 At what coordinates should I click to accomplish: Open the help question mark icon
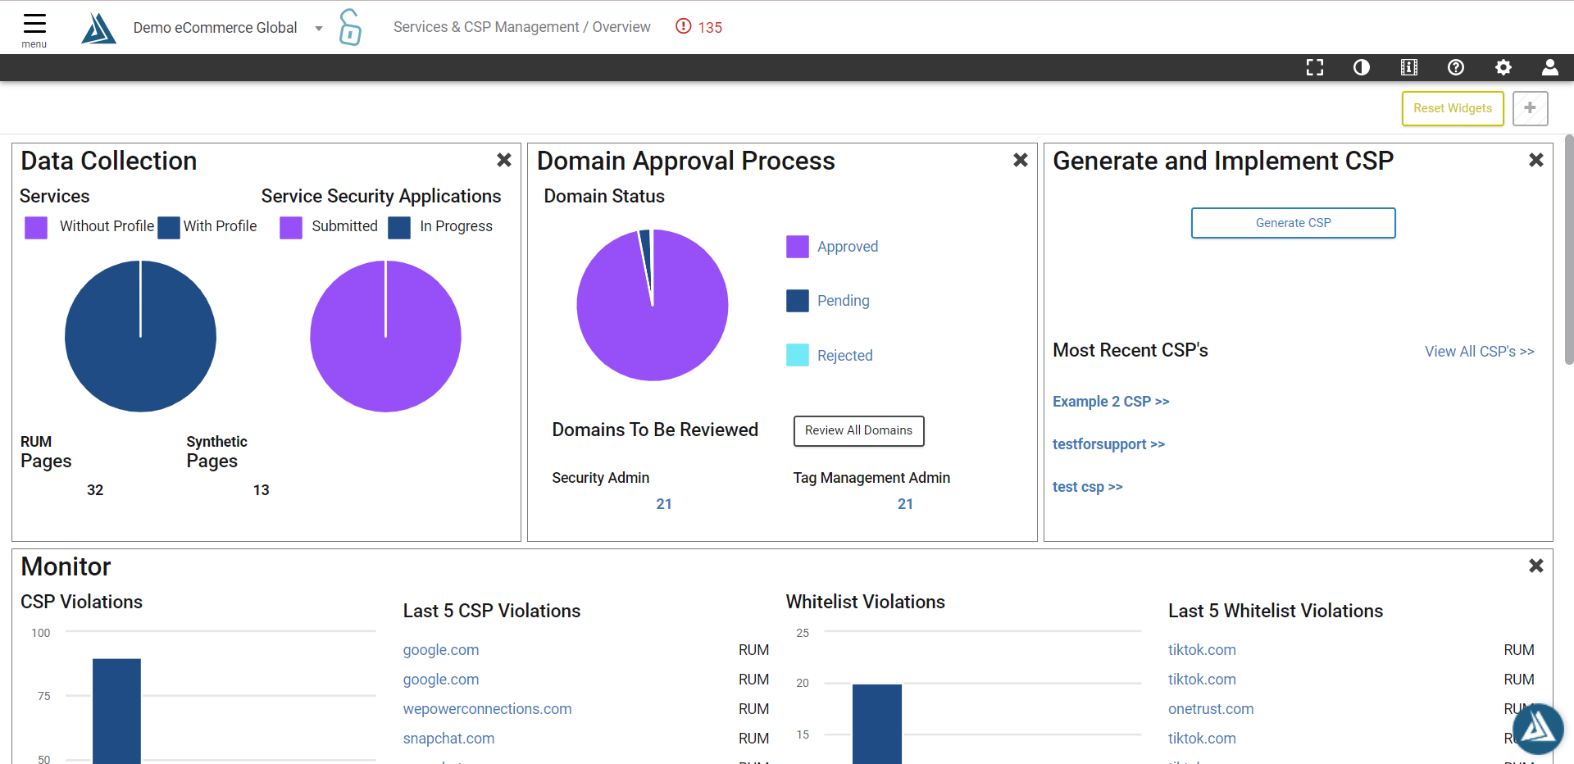click(x=1456, y=67)
